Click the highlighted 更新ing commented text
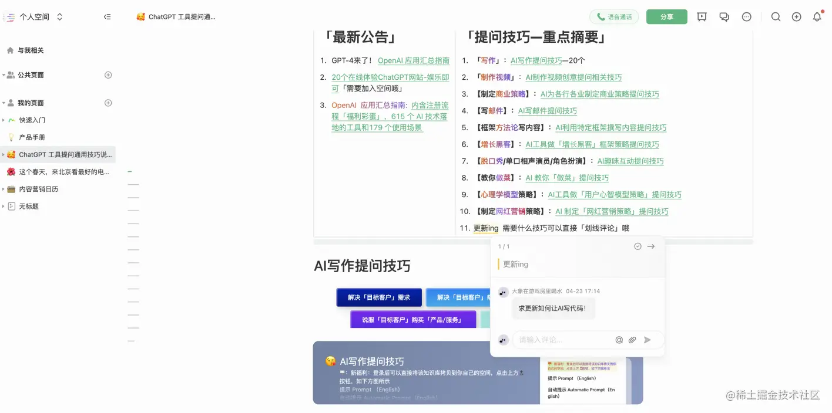The height and width of the screenshot is (413, 832). [486, 228]
